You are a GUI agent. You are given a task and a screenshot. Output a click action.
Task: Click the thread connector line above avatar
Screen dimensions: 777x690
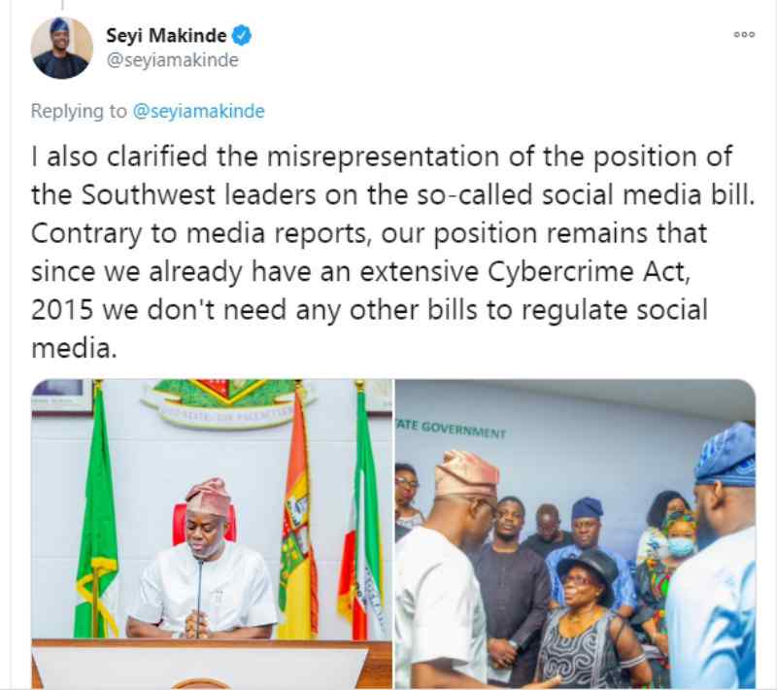(x=62, y=5)
